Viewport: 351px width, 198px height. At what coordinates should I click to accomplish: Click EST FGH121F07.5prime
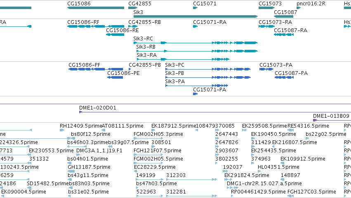[157, 151]
